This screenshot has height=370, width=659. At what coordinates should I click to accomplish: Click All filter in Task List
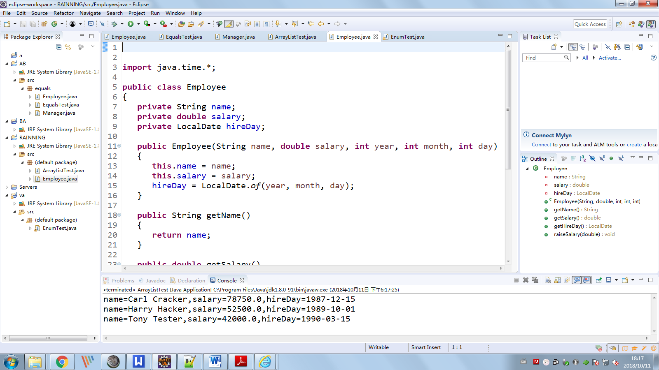tap(585, 58)
